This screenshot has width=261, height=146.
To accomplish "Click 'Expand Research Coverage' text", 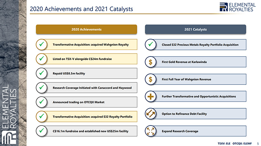I will pyautogui.click(x=180, y=131).
